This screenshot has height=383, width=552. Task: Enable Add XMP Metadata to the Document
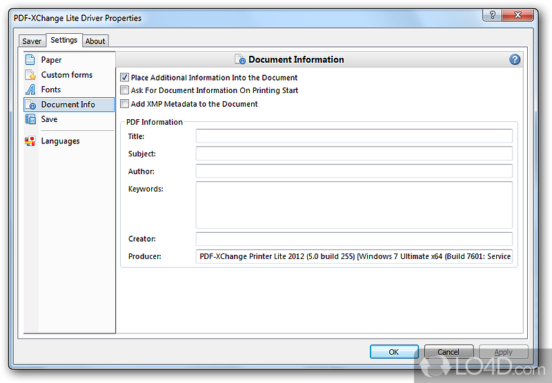[124, 103]
